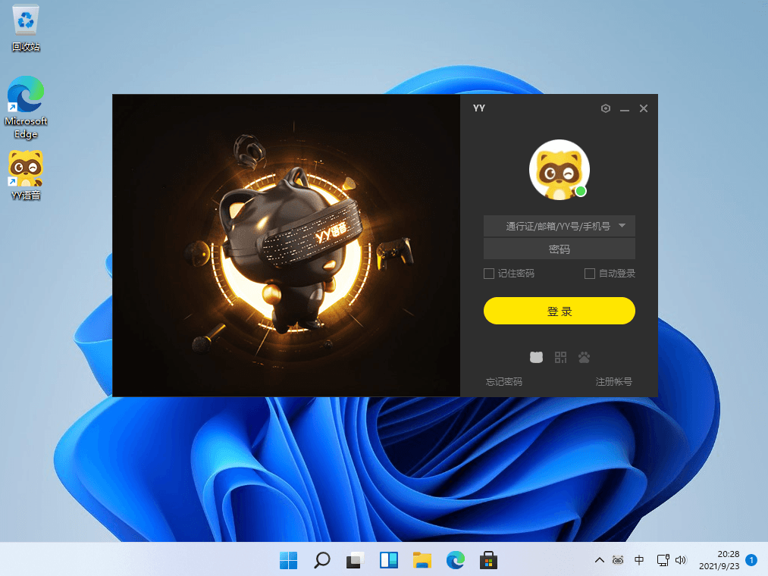
Task: Open 忘记密码 link
Action: coord(504,381)
